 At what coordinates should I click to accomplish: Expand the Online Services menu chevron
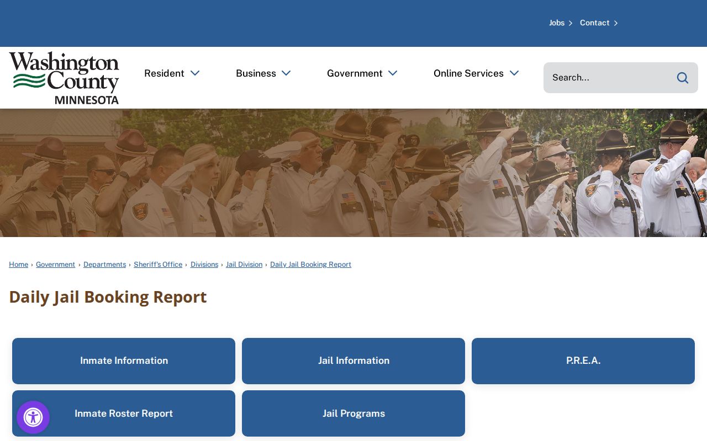(x=514, y=73)
